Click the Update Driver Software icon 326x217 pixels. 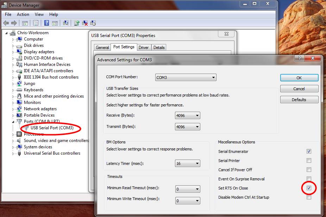click(76, 23)
